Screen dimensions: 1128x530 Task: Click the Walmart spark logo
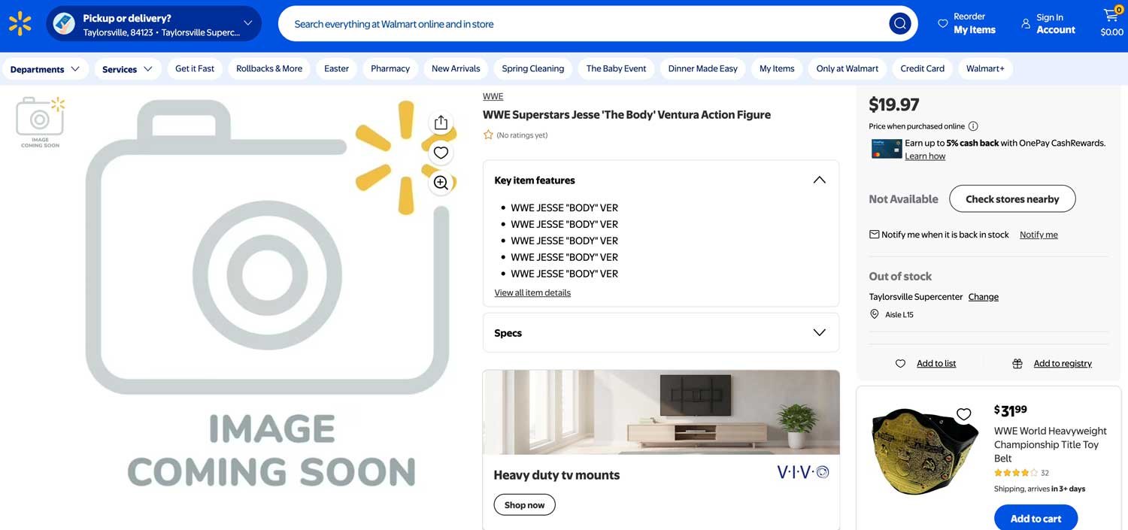pyautogui.click(x=20, y=24)
